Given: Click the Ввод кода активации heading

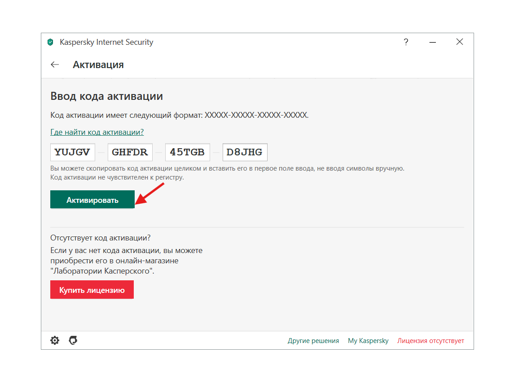Looking at the screenshot, I should click(x=106, y=96).
